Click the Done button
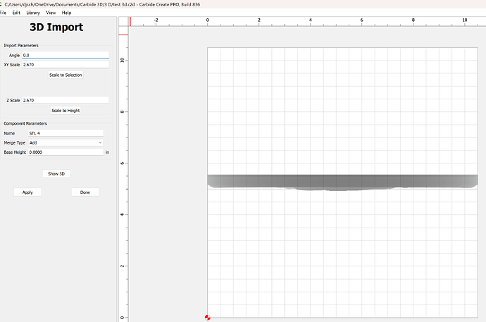486x322 pixels. click(x=85, y=192)
